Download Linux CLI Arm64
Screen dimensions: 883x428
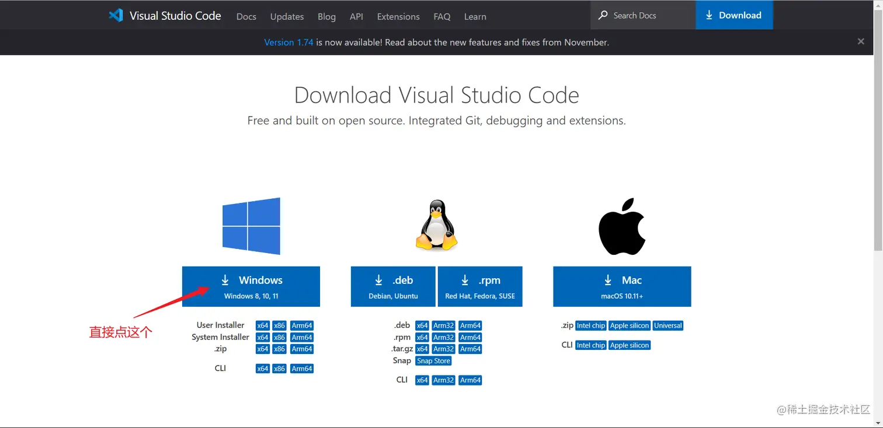pos(470,380)
